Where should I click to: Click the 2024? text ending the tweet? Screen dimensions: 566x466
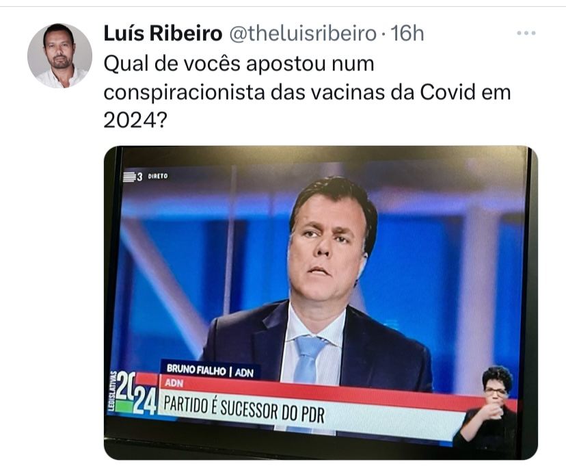[x=135, y=120]
